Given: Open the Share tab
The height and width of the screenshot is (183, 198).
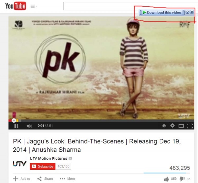Looking at the screenshot, I should tap(45, 179).
